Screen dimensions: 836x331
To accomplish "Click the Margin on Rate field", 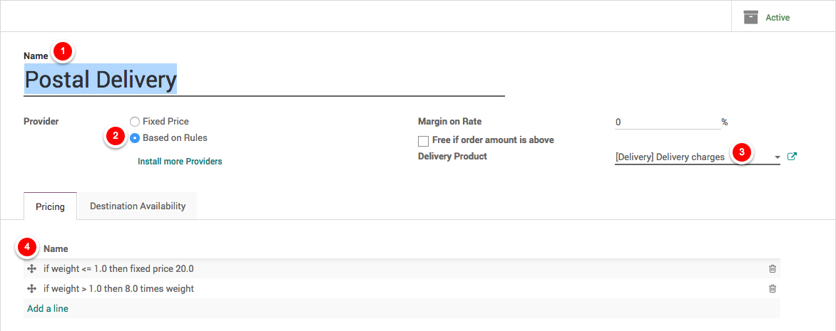I will pyautogui.click(x=667, y=122).
